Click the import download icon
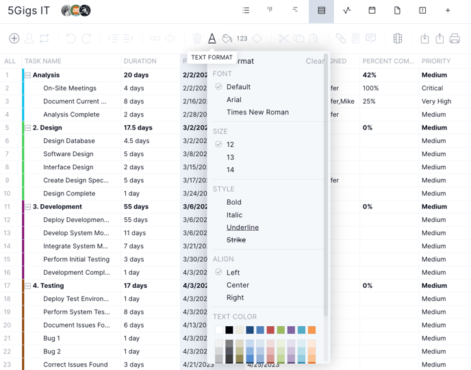471x370 pixels. [424, 38]
